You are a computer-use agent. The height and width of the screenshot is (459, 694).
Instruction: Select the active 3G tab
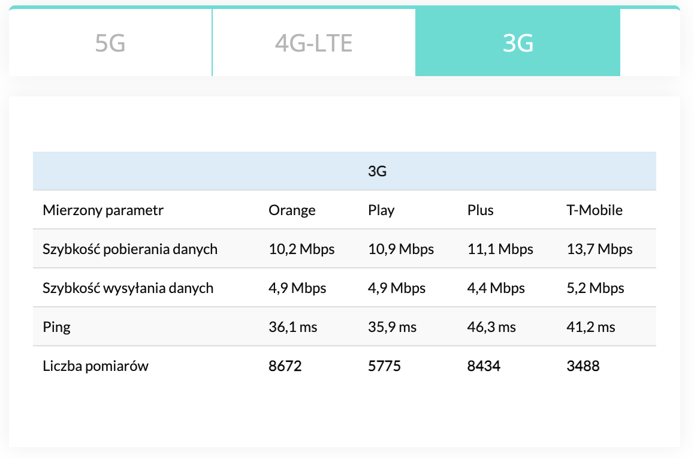[518, 43]
